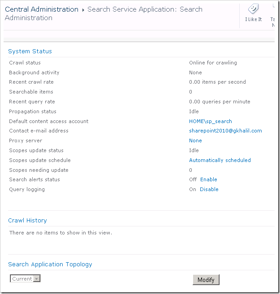Expand the Current topology dropdown
Viewport: 280px width, 294px height.
(25, 279)
